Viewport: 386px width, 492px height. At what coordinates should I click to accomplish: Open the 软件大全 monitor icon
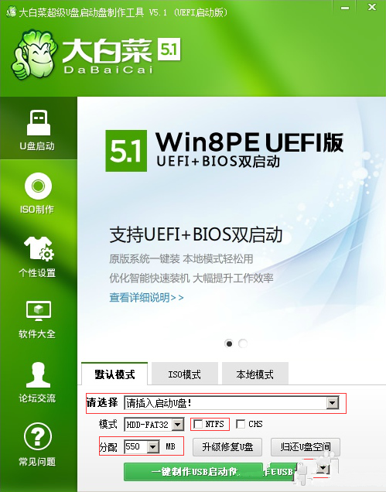pyautogui.click(x=38, y=311)
